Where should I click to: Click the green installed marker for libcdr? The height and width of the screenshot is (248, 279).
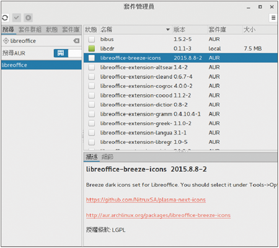pyautogui.click(x=92, y=48)
